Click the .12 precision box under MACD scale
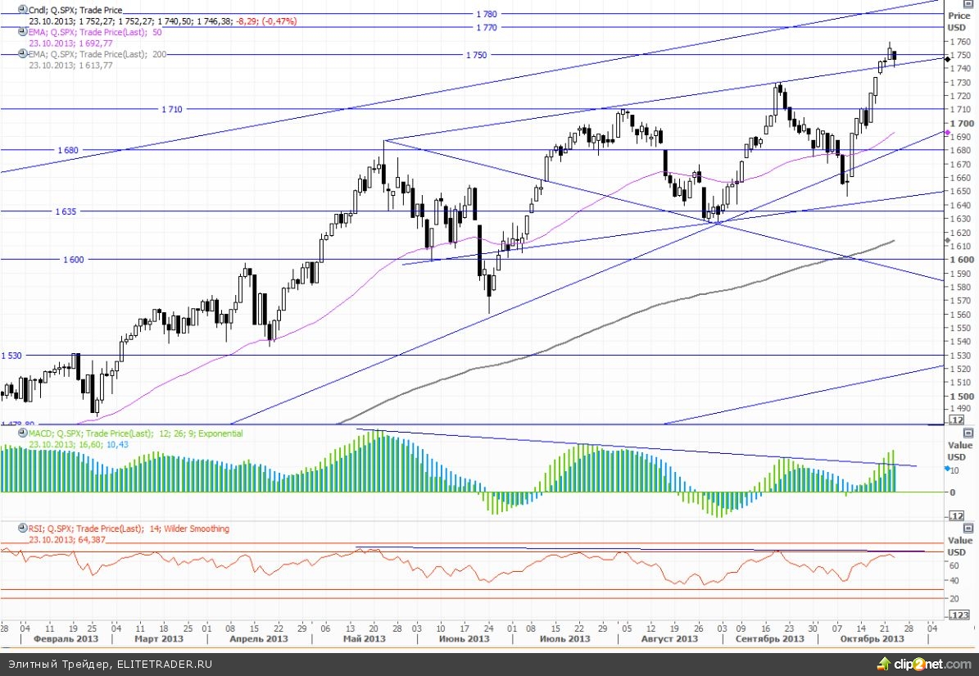 [957, 515]
